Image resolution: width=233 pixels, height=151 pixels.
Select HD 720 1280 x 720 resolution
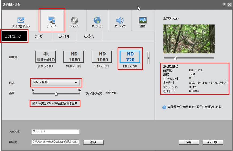(x=130, y=59)
